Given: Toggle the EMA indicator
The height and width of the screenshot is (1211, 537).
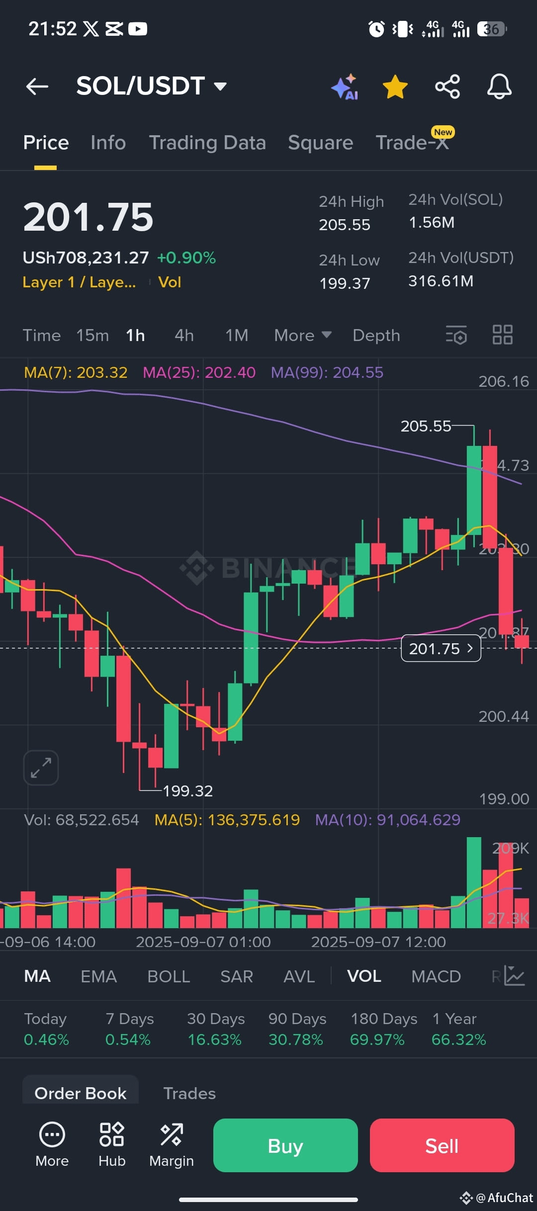Looking at the screenshot, I should [99, 976].
